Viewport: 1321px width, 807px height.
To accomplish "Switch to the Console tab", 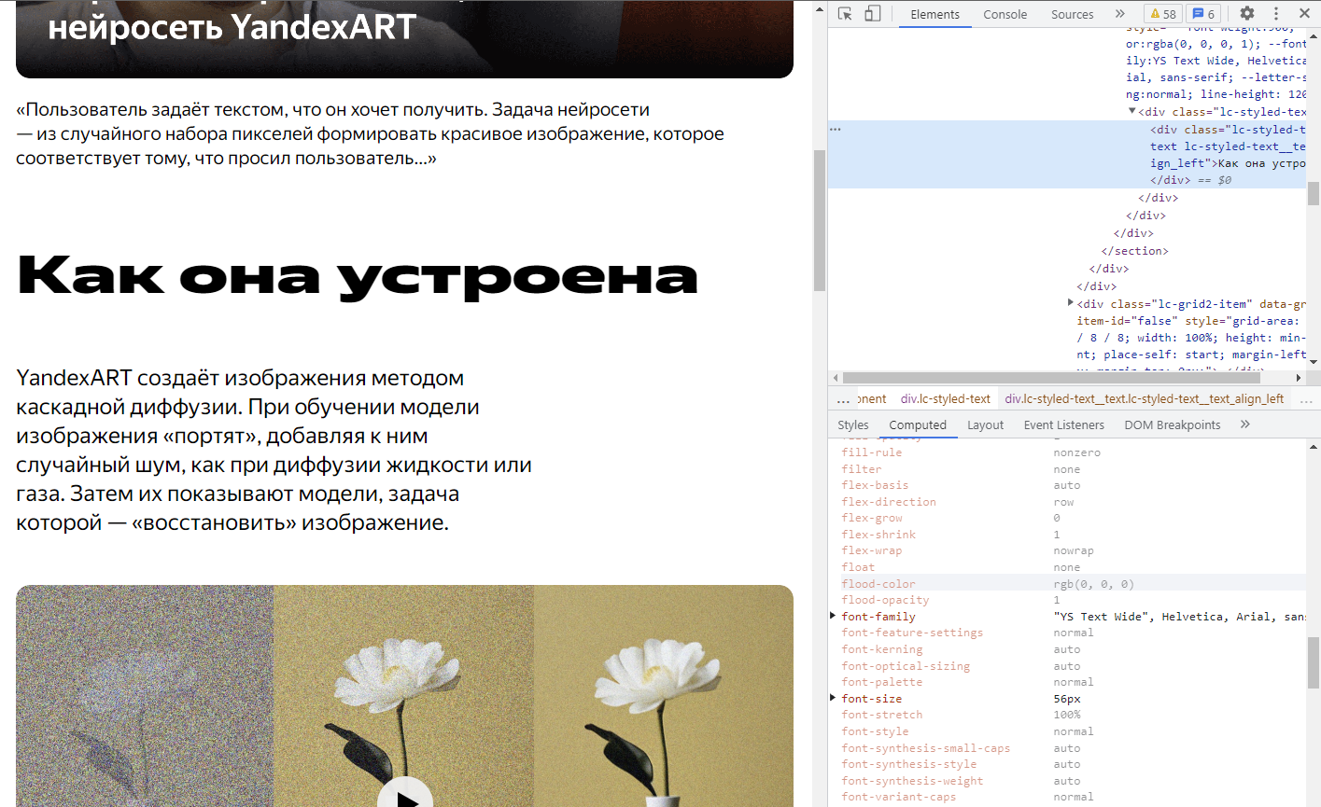I will pos(1005,14).
